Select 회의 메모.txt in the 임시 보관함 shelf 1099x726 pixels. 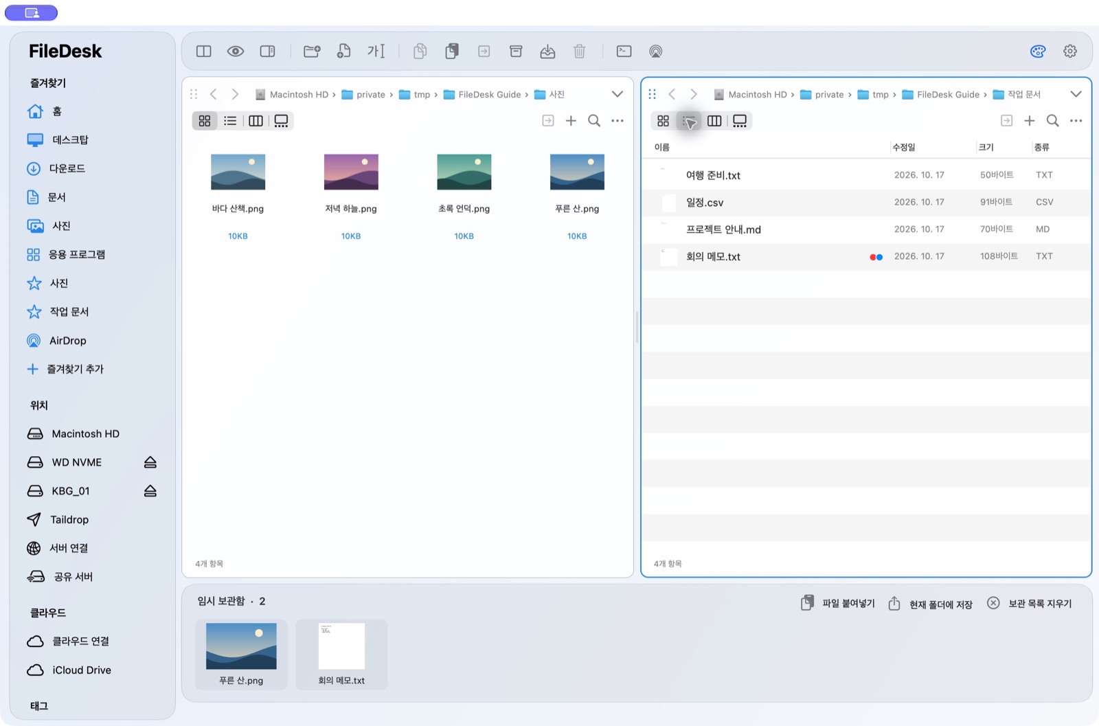(341, 654)
